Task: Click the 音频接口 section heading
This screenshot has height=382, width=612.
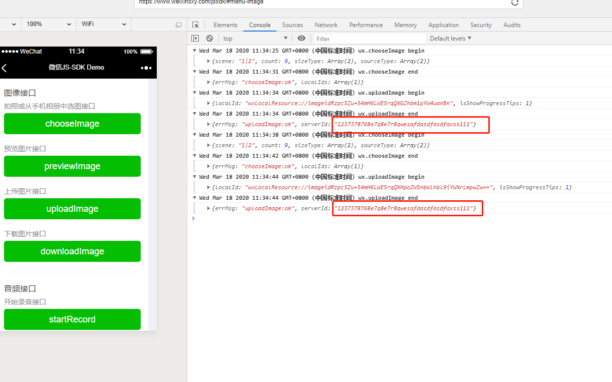Action: tap(20, 289)
